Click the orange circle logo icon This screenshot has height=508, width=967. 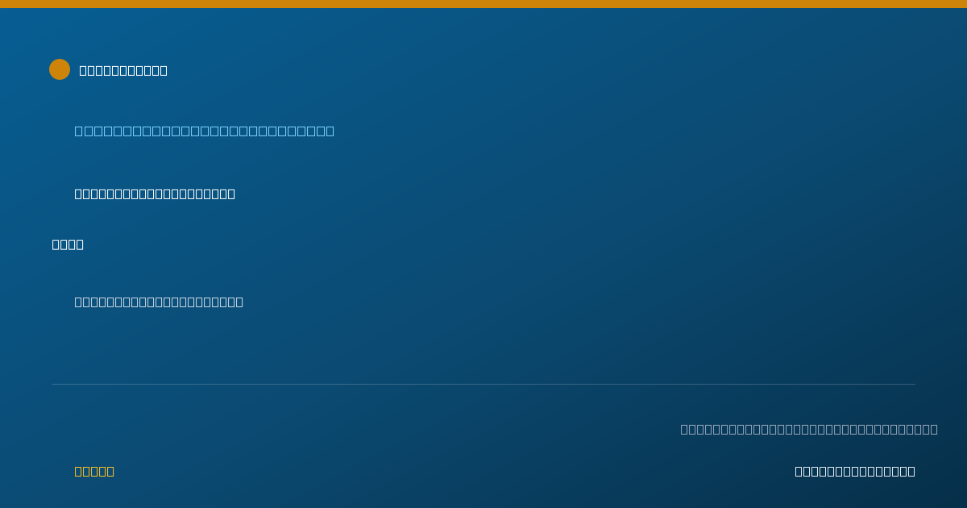[60, 69]
